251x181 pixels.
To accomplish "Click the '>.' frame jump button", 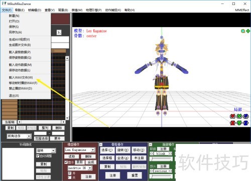I will tap(59, 33).
